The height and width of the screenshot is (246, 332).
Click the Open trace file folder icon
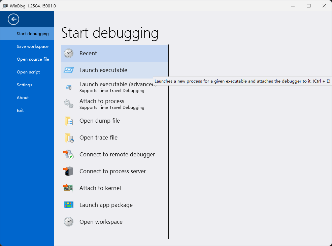[69, 138]
